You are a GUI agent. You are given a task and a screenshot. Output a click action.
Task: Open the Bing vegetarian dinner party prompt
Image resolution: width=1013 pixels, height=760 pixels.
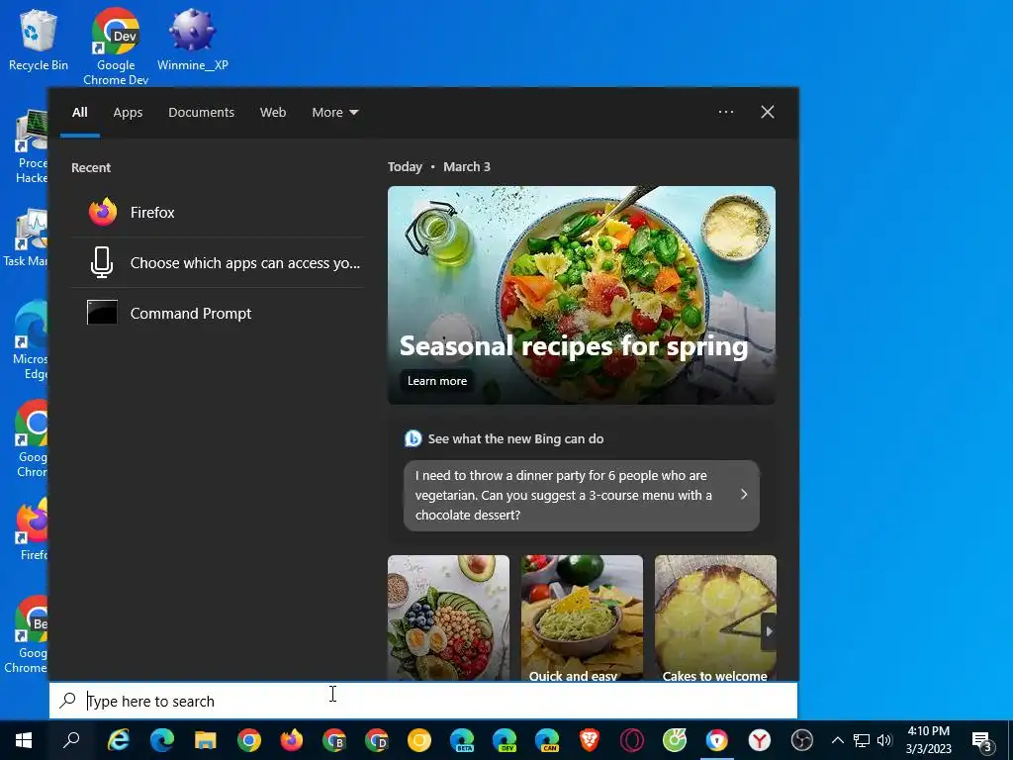(x=582, y=496)
